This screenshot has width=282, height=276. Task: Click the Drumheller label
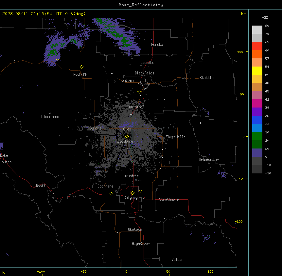[209, 160]
